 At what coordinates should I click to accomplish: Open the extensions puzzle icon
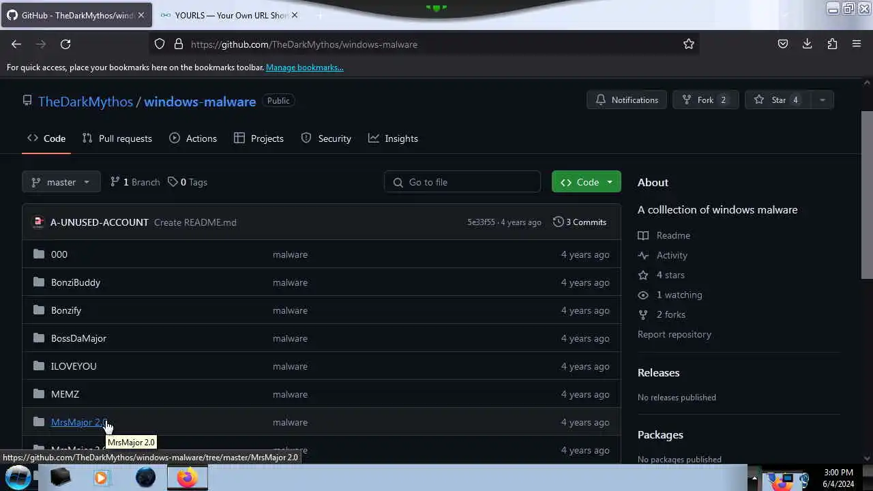tap(832, 44)
